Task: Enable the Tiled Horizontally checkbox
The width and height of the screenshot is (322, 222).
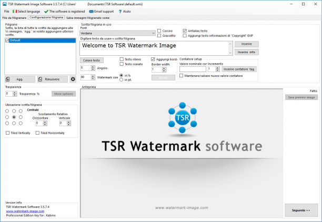Action: [x=37, y=133]
